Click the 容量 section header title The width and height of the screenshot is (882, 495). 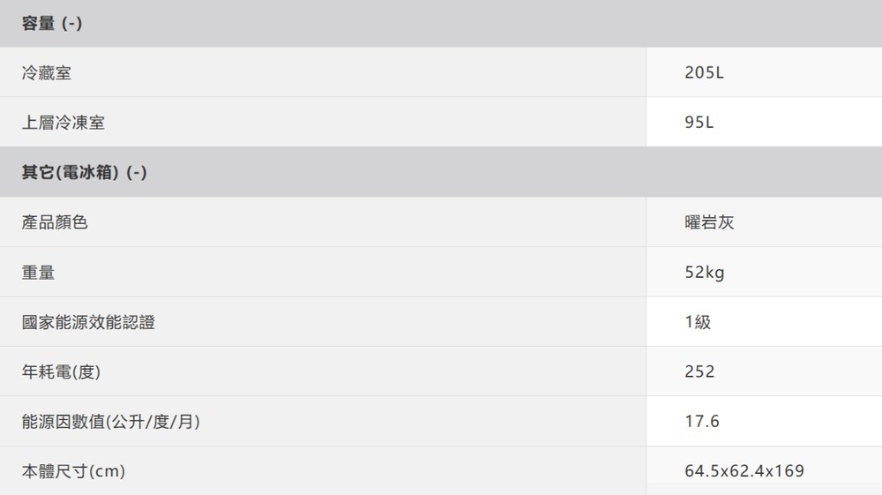39,24
